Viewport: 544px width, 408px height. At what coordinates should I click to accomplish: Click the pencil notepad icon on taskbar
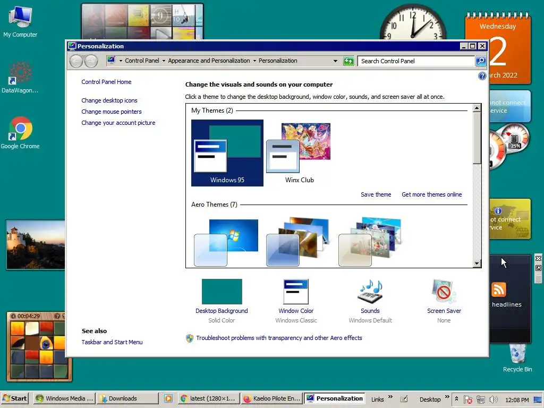click(x=404, y=399)
